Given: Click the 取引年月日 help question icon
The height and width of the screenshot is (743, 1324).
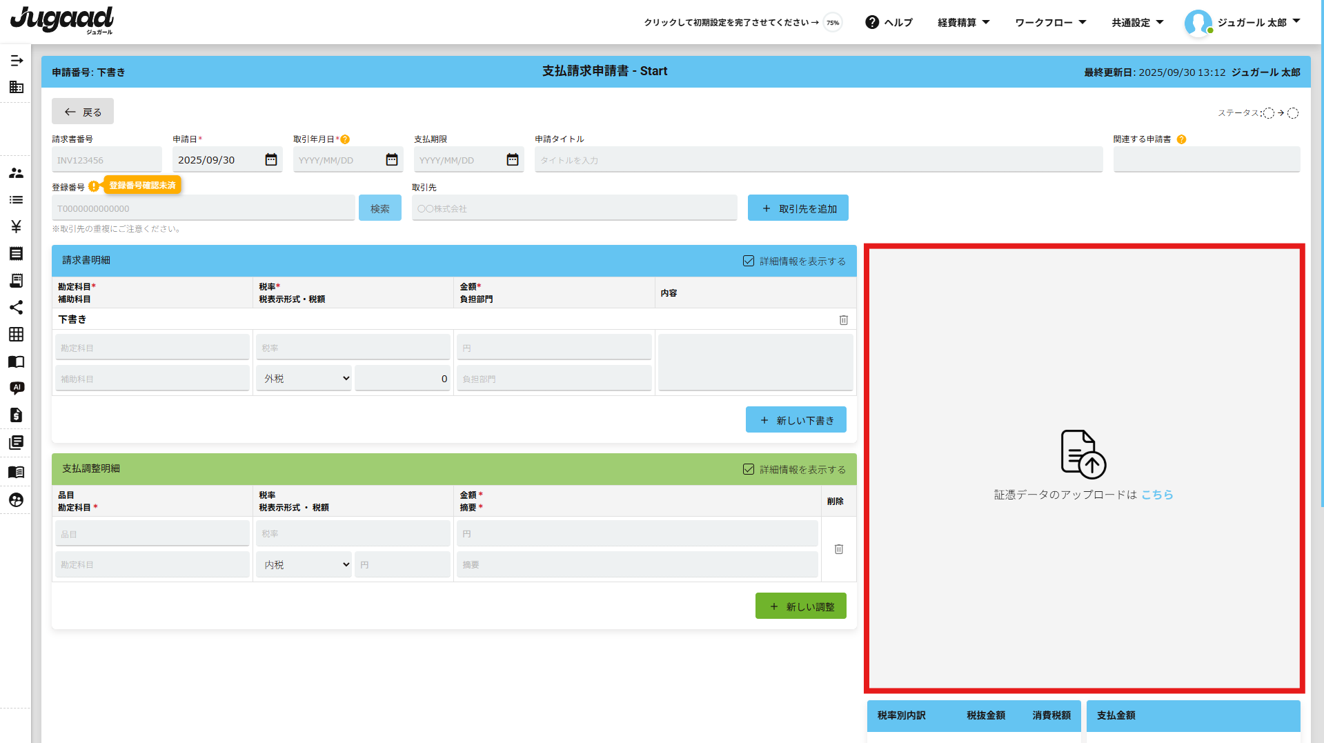Looking at the screenshot, I should click(x=346, y=139).
